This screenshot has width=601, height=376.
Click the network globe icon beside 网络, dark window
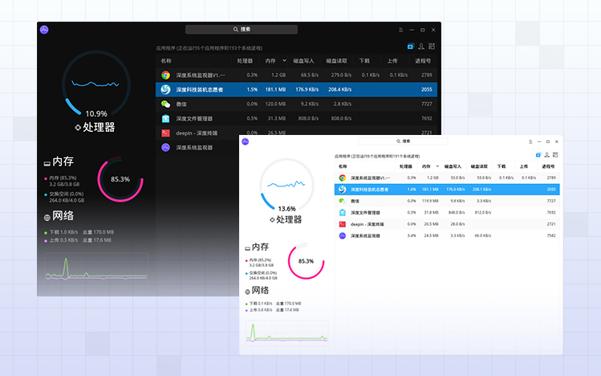pos(47,218)
